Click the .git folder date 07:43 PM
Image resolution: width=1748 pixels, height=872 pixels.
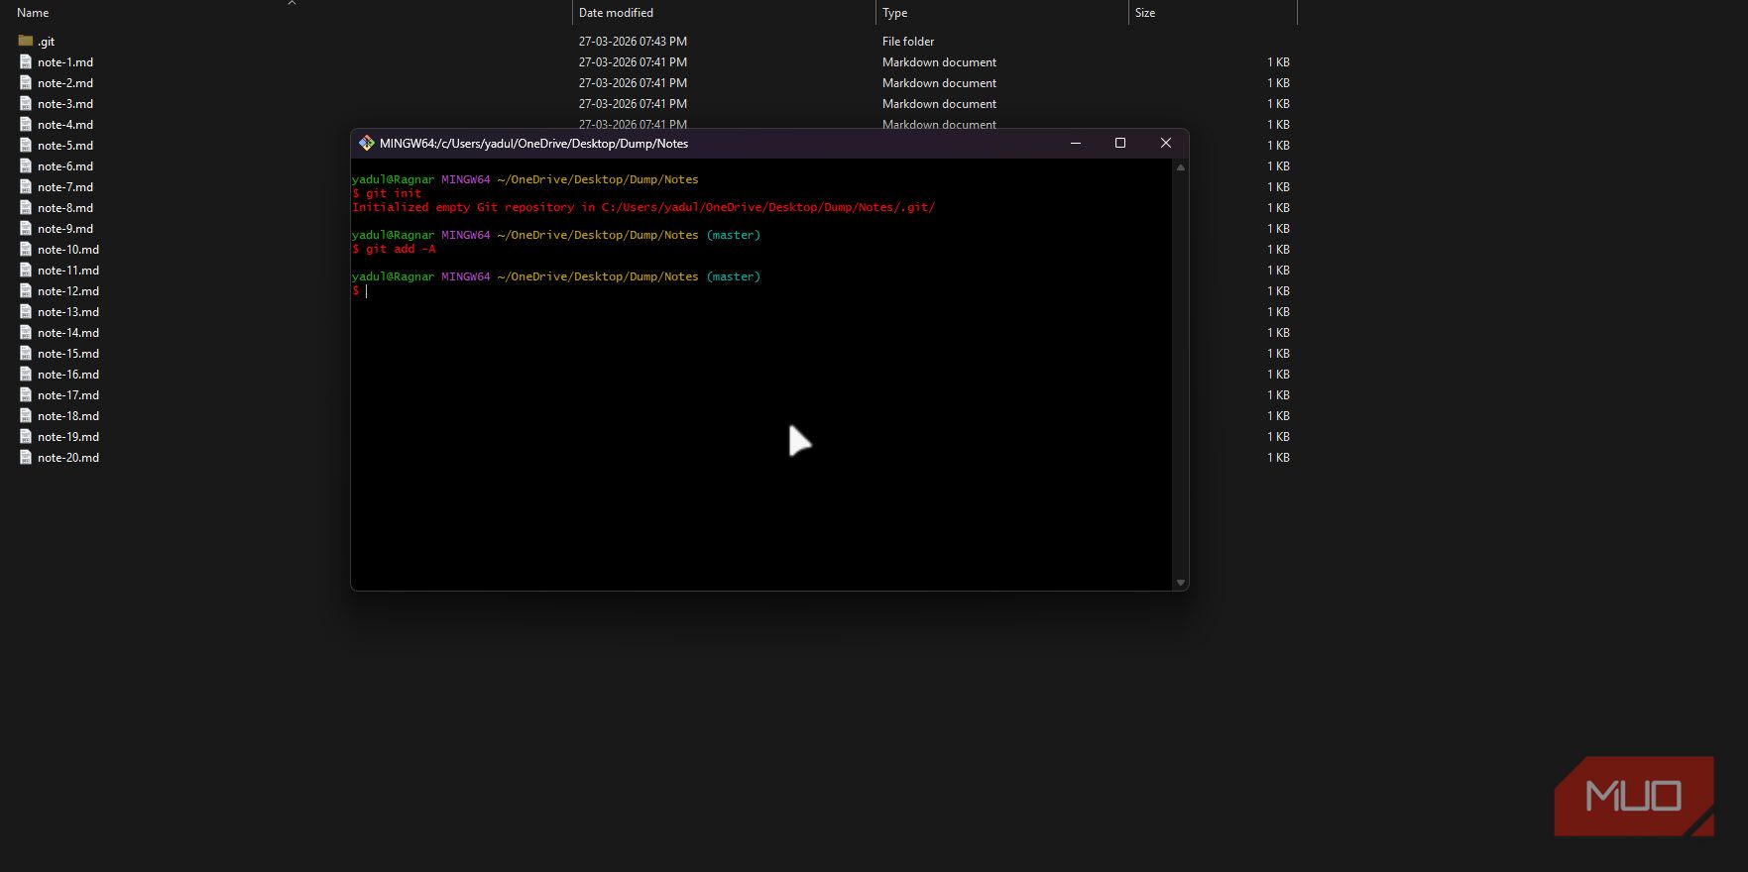(633, 41)
